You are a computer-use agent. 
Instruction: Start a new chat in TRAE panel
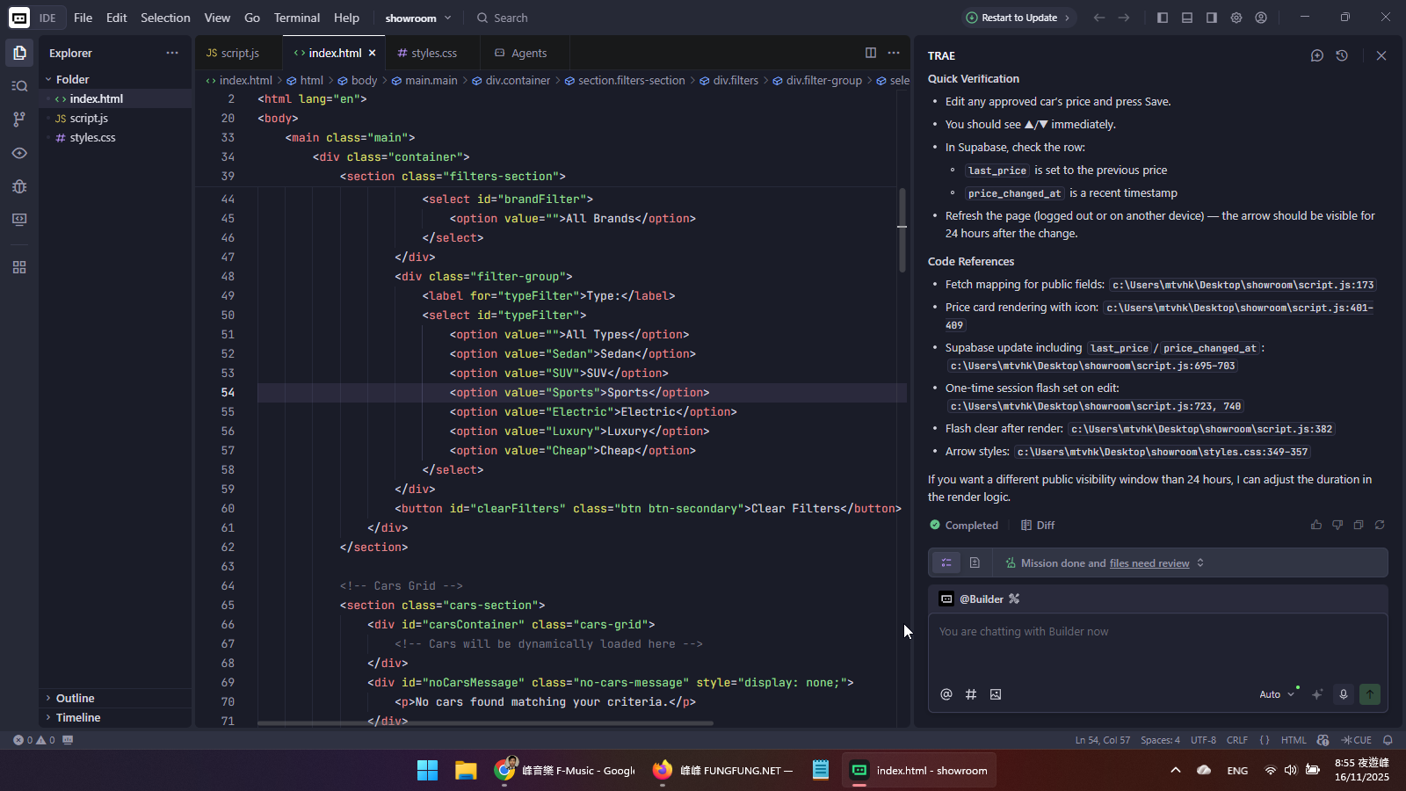[x=1316, y=55]
